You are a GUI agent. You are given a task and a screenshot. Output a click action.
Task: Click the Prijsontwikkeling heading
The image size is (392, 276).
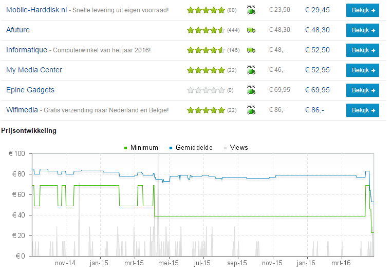pyautogui.click(x=29, y=130)
